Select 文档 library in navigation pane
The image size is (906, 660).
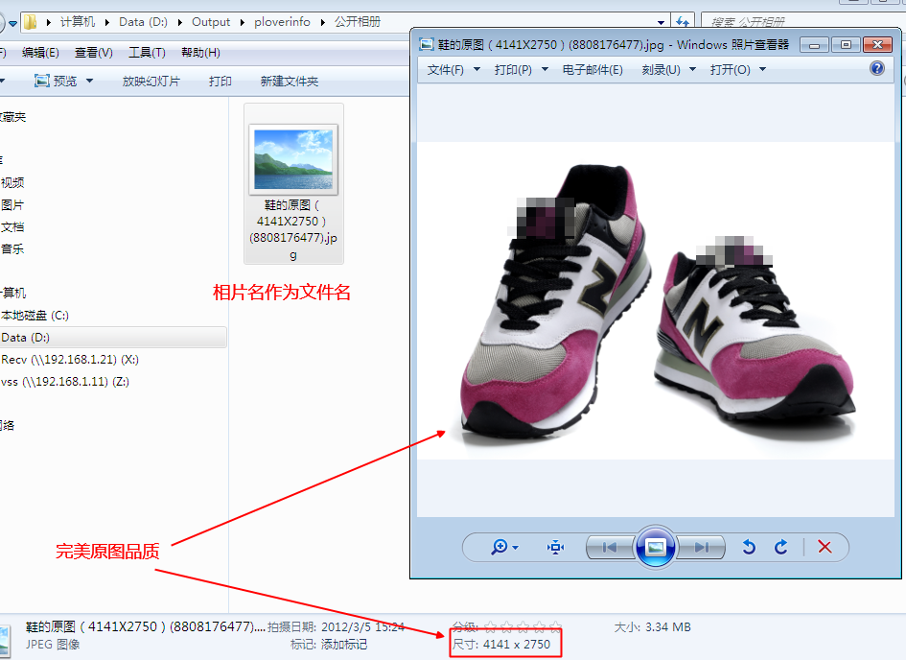click(12, 227)
